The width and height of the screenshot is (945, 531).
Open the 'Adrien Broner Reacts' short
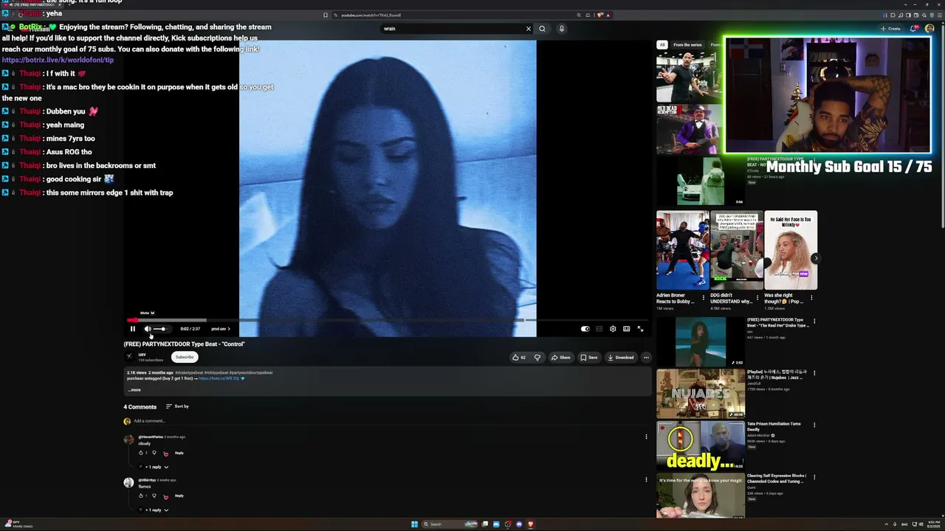click(x=682, y=250)
